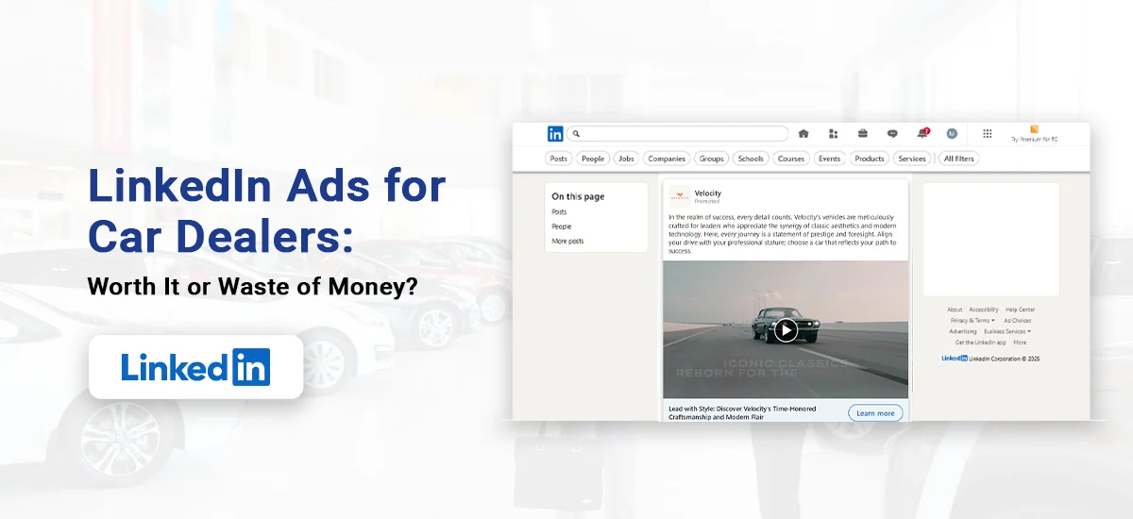Screen dimensions: 1133x519
Task: Click the empty right sidebar ad card
Action: [x=991, y=240]
